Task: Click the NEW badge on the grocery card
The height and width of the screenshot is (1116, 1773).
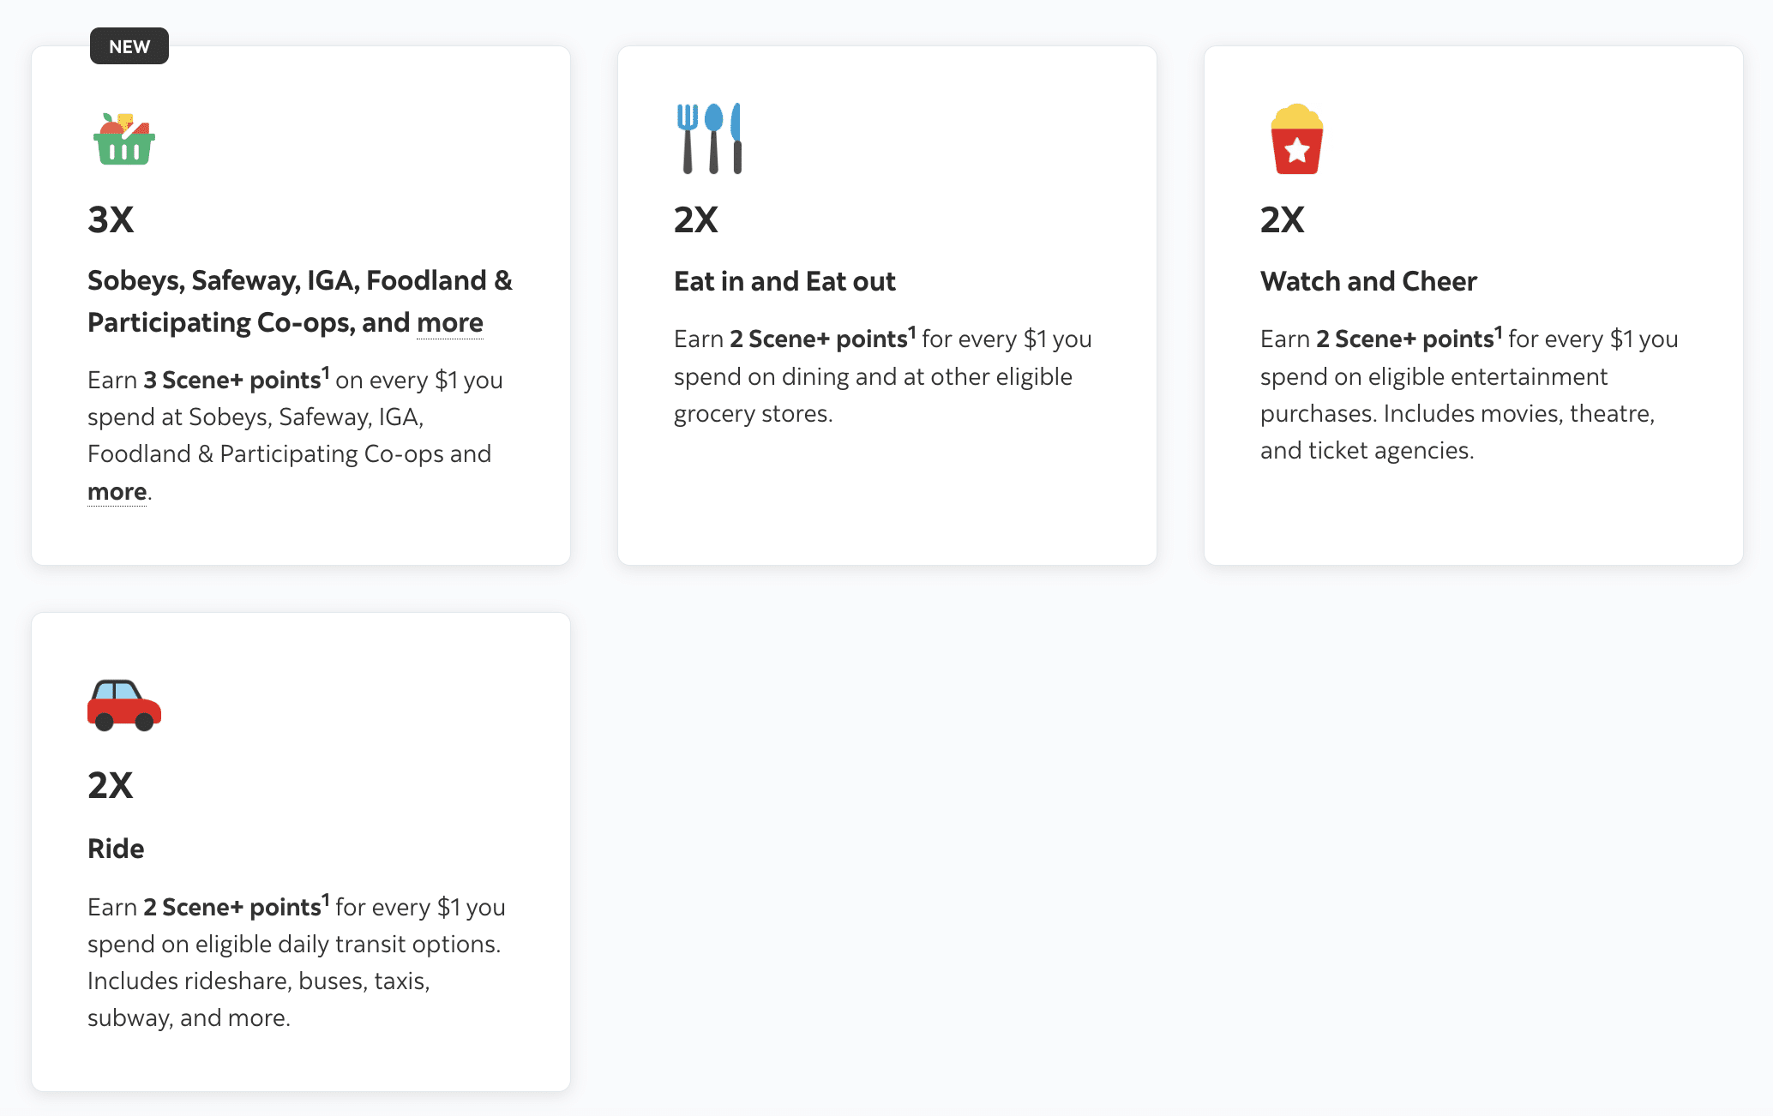Action: 129,46
